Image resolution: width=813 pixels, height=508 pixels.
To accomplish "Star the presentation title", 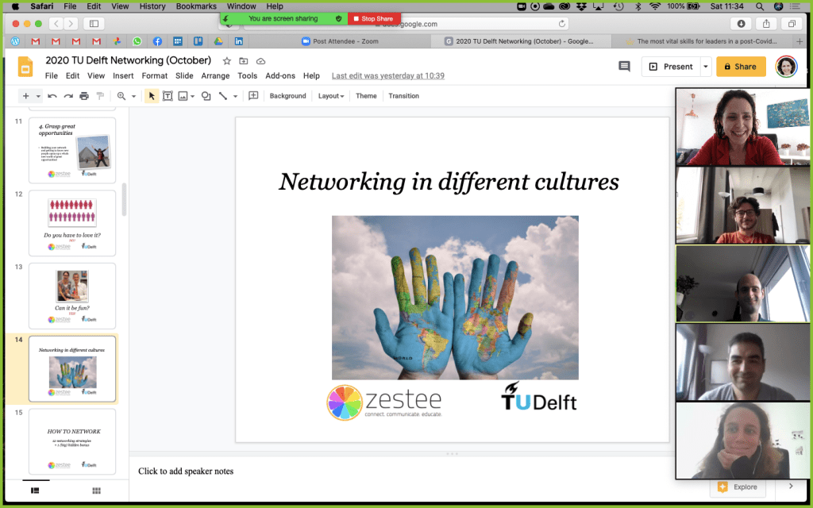I will click(227, 61).
